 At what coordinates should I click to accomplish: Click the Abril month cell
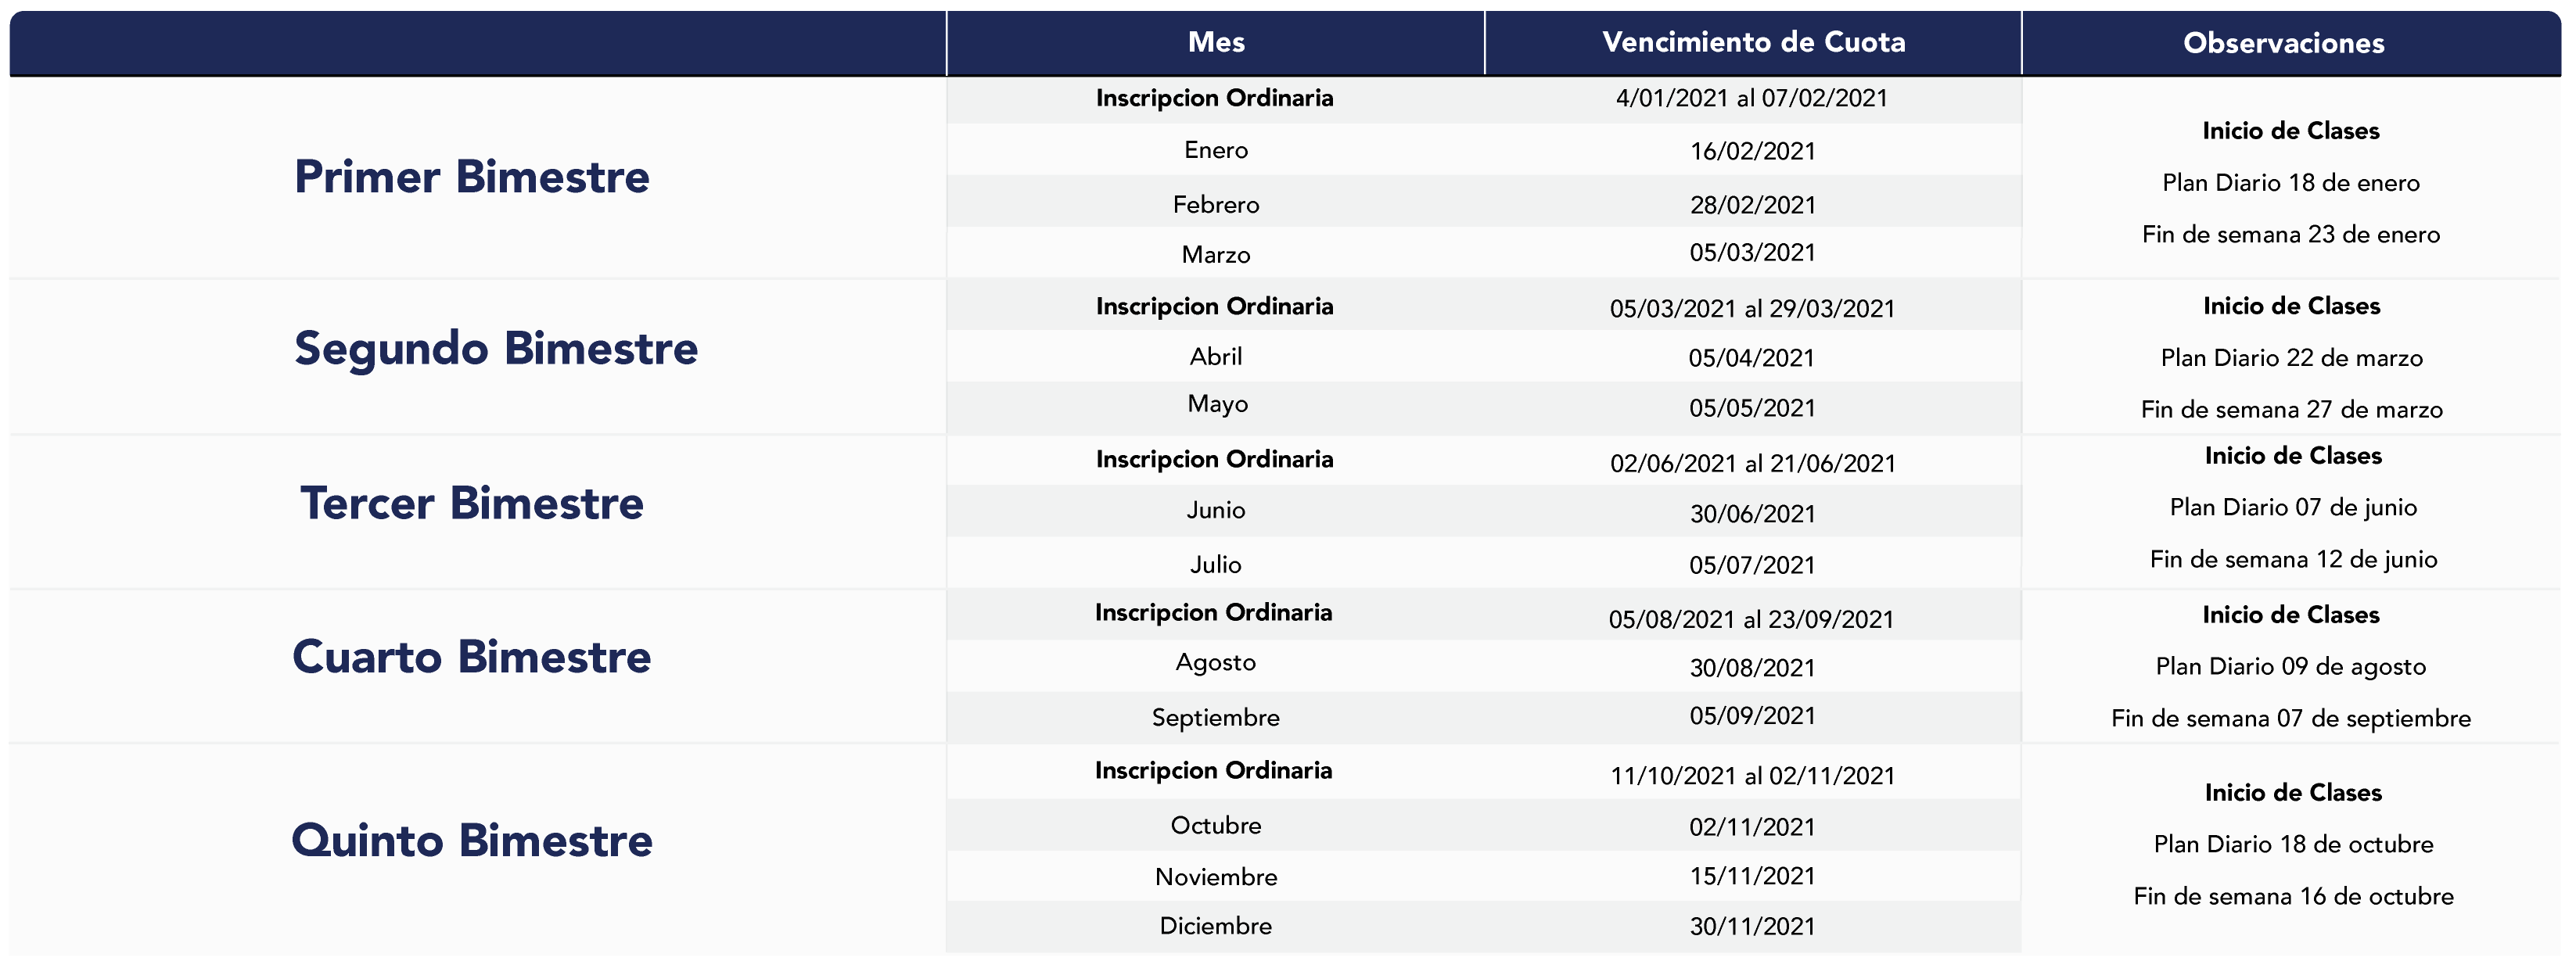[1216, 356]
